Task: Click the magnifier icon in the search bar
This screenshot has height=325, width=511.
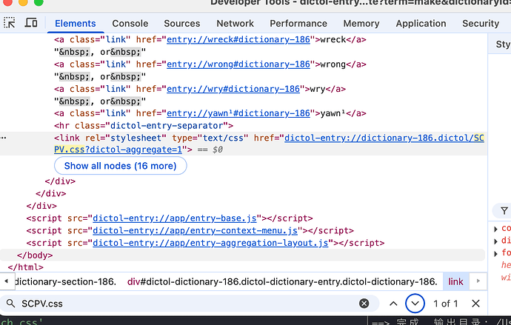Action: tap(11, 304)
